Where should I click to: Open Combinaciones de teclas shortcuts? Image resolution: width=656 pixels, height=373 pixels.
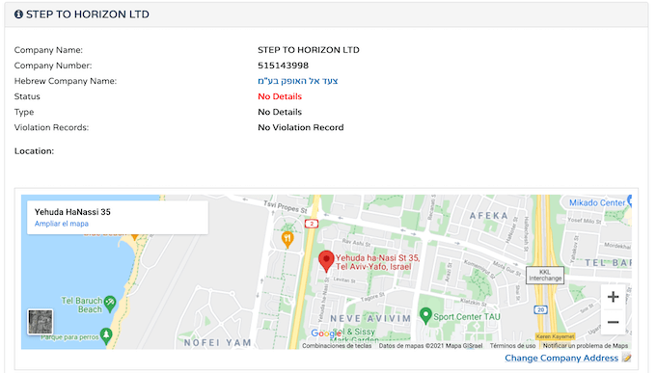[x=337, y=346]
